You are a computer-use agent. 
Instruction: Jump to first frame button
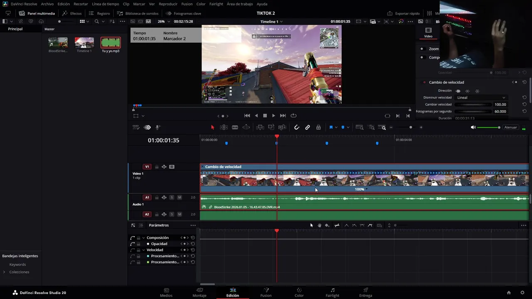point(247,116)
